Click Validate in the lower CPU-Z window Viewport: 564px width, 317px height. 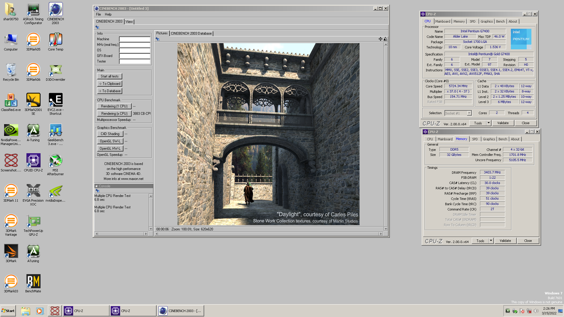505,241
